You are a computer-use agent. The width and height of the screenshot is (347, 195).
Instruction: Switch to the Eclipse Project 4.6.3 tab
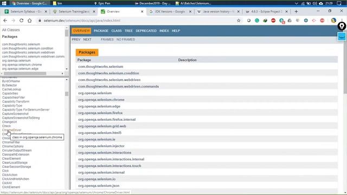(266, 11)
